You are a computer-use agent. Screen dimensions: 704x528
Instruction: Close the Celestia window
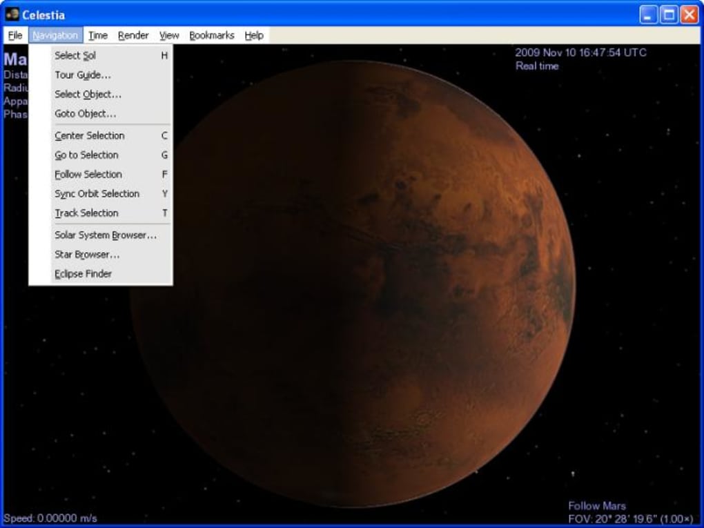(x=690, y=14)
